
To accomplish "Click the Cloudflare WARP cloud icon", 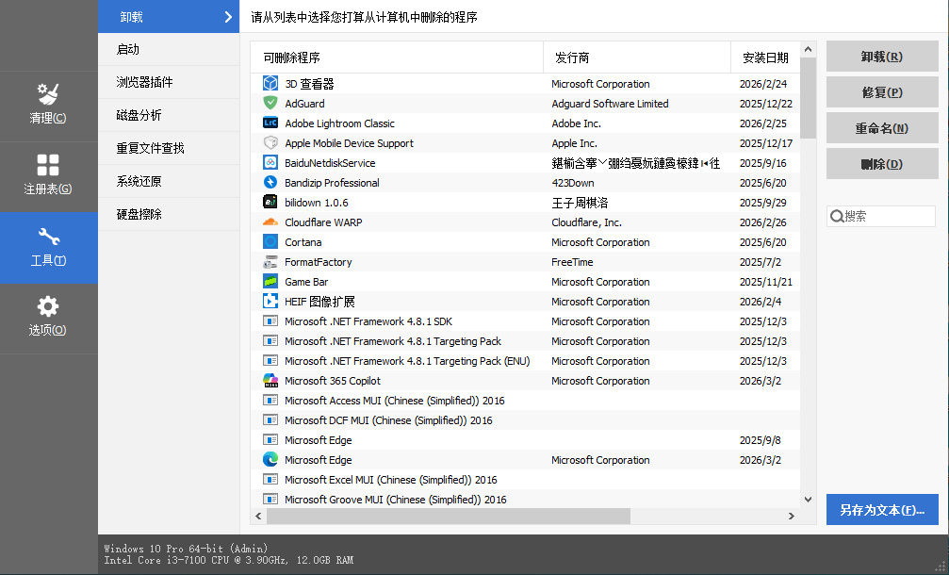I will pyautogui.click(x=270, y=222).
